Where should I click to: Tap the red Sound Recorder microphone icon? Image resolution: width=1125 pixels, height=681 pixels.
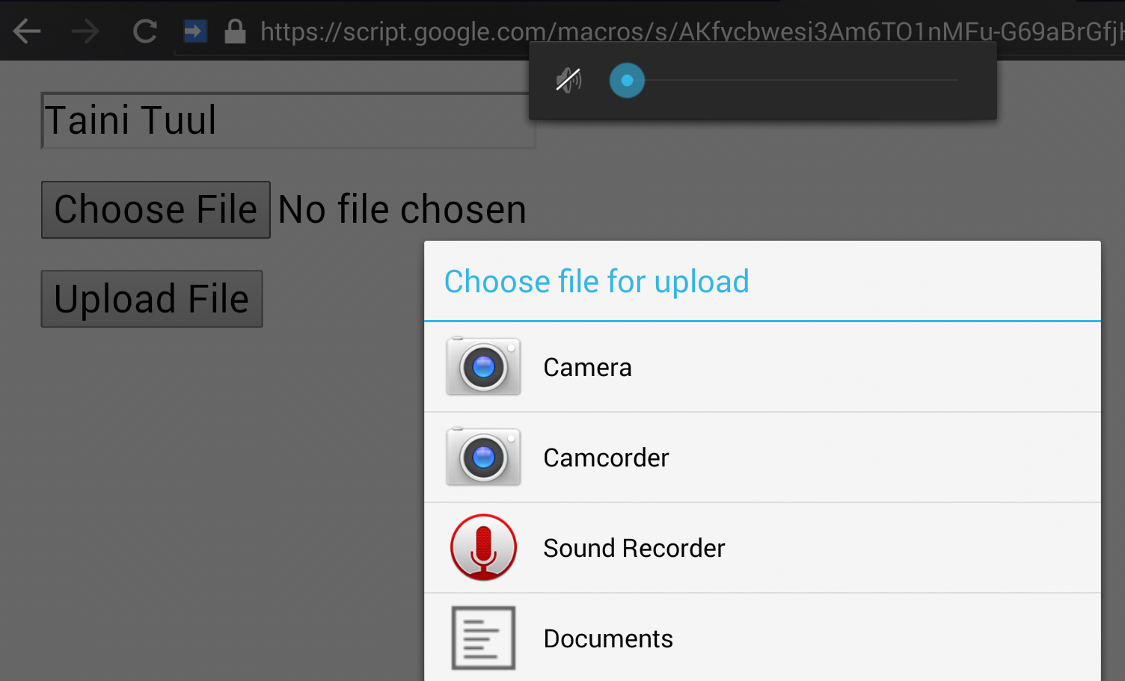tap(483, 547)
